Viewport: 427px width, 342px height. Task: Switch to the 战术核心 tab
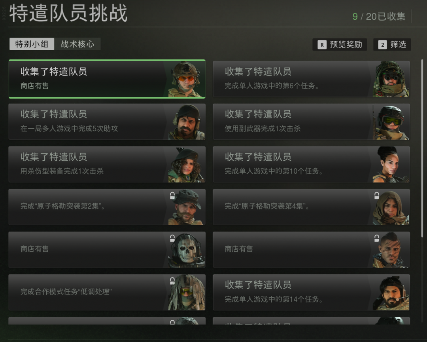pyautogui.click(x=77, y=44)
